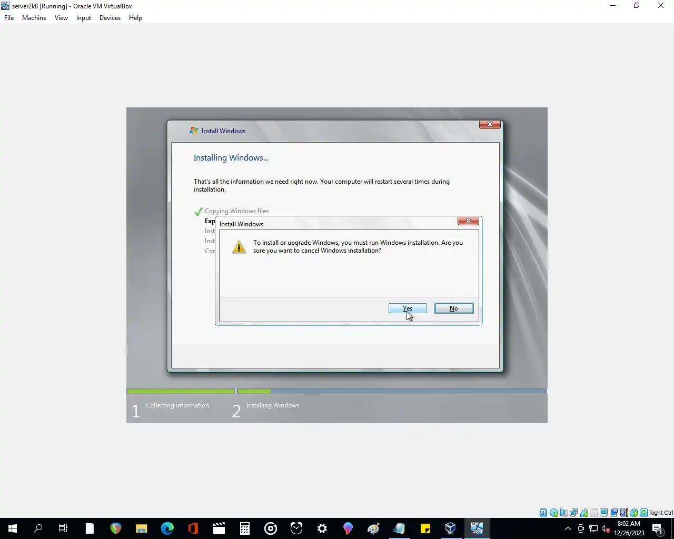
Task: Open the blank document taskbar icon
Action: pyautogui.click(x=90, y=528)
